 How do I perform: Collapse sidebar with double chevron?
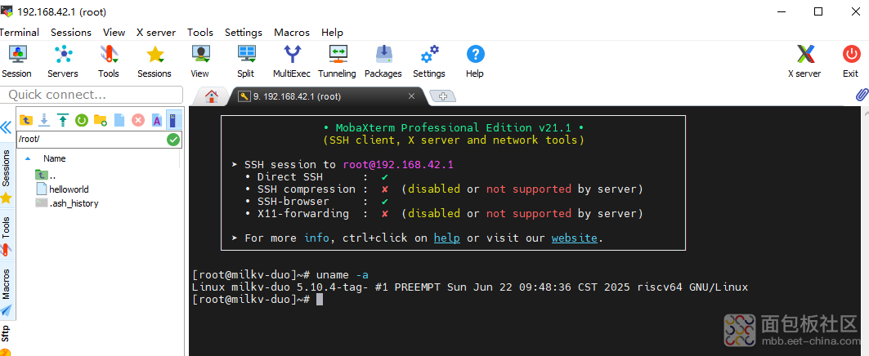6,128
